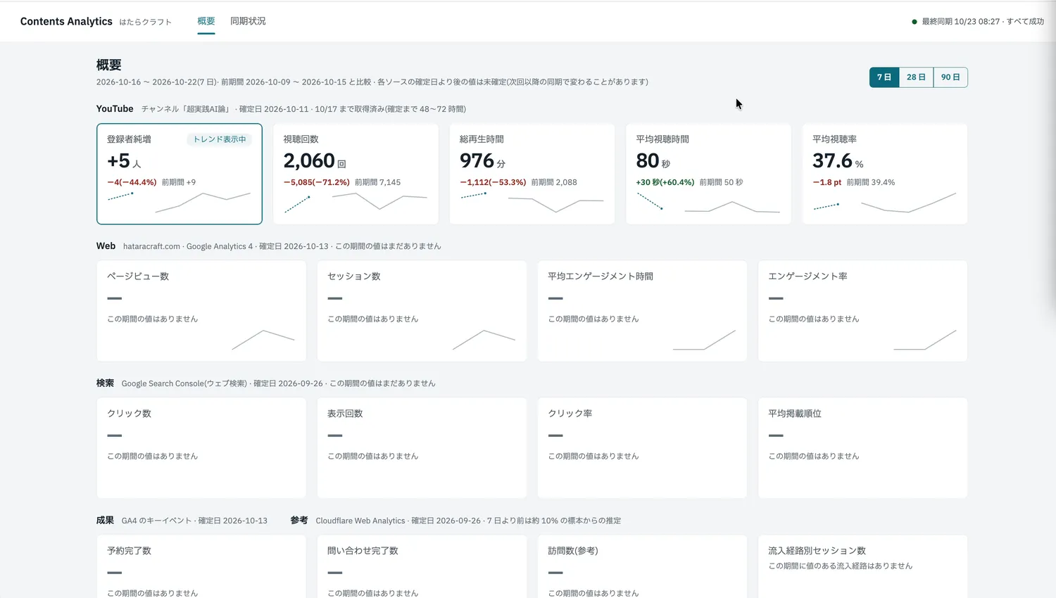This screenshot has width=1056, height=598.
Task: Click the "Cloudflare Web Analytics" caption
Action: coord(360,521)
